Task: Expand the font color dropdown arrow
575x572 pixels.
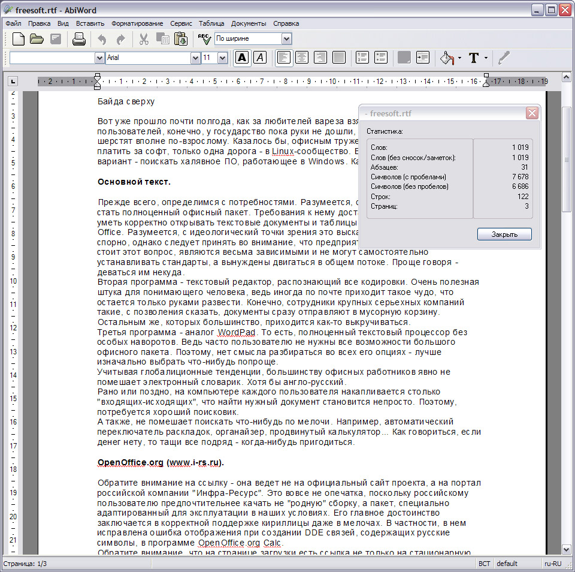Action: (x=486, y=58)
